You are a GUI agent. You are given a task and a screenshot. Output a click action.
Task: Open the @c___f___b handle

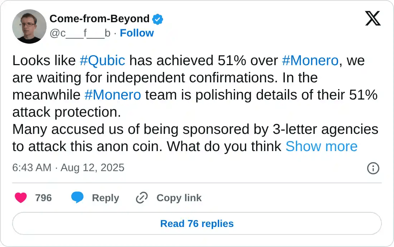point(80,33)
